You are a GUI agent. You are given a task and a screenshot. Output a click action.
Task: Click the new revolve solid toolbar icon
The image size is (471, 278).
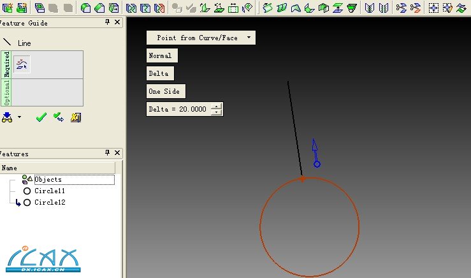click(22, 8)
